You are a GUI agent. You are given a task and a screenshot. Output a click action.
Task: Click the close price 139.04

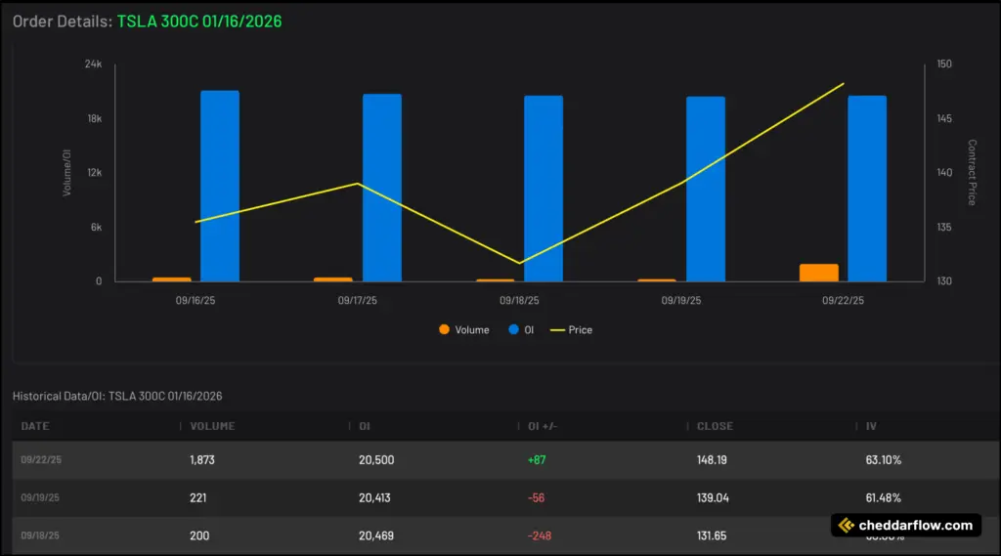713,498
